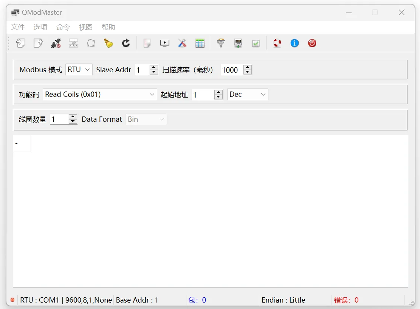Viewport: 420px width, 309px height.
Task: Click the blue "包: 0" packet counter
Action: 197,300
